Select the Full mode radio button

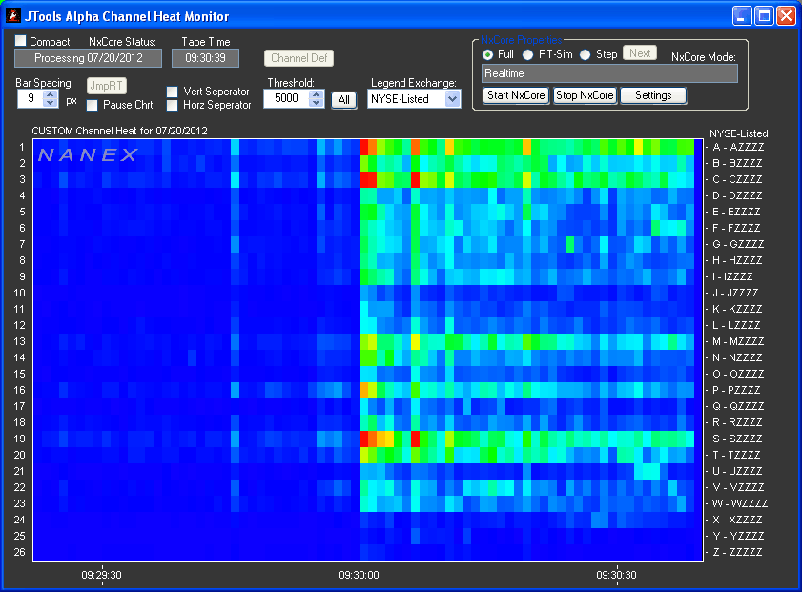[487, 54]
